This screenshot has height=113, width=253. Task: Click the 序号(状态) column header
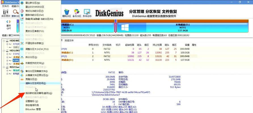pos(93,45)
